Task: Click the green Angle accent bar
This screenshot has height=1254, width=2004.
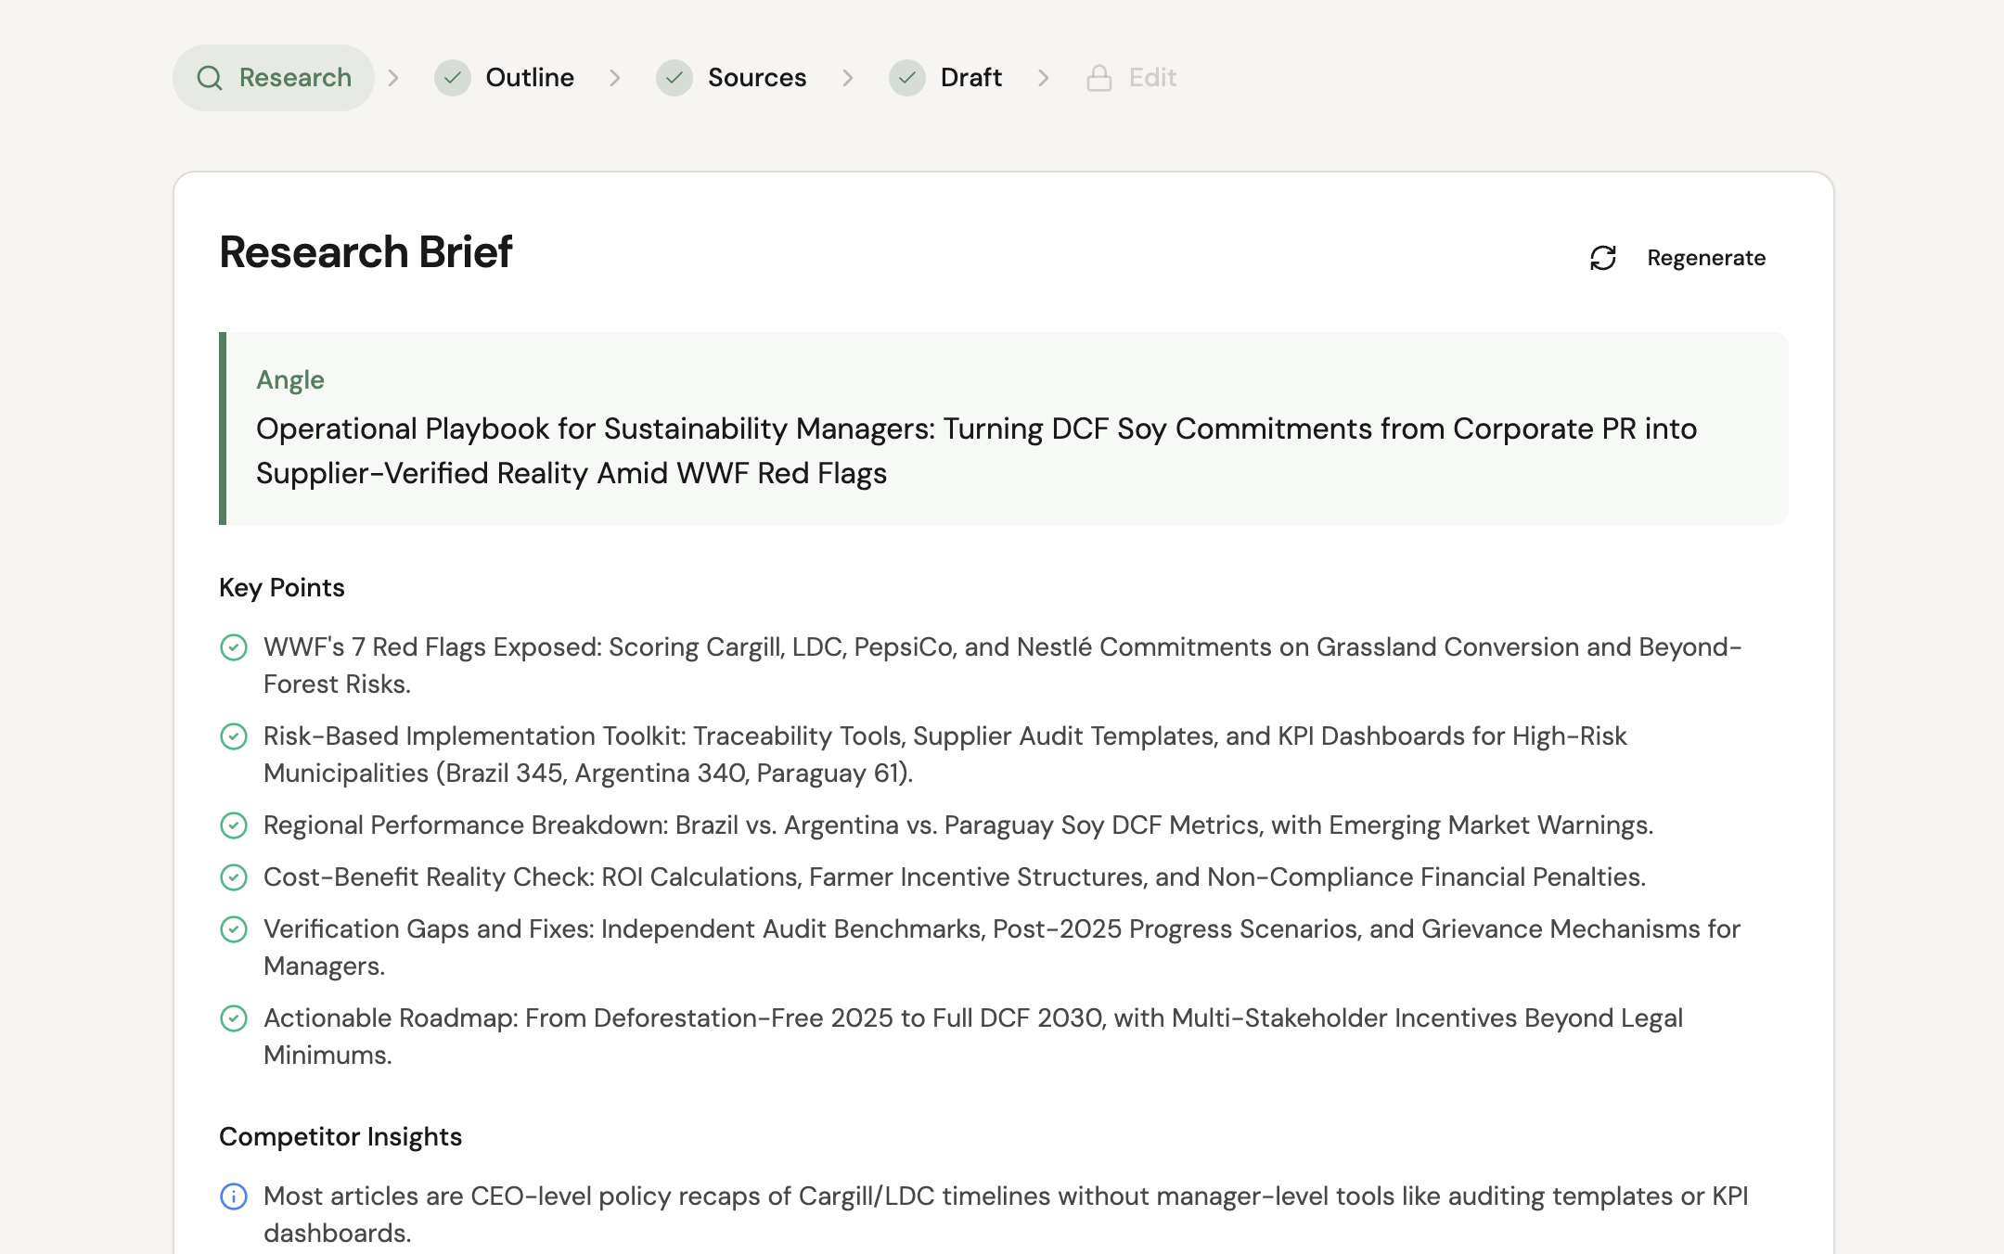Action: [x=223, y=429]
